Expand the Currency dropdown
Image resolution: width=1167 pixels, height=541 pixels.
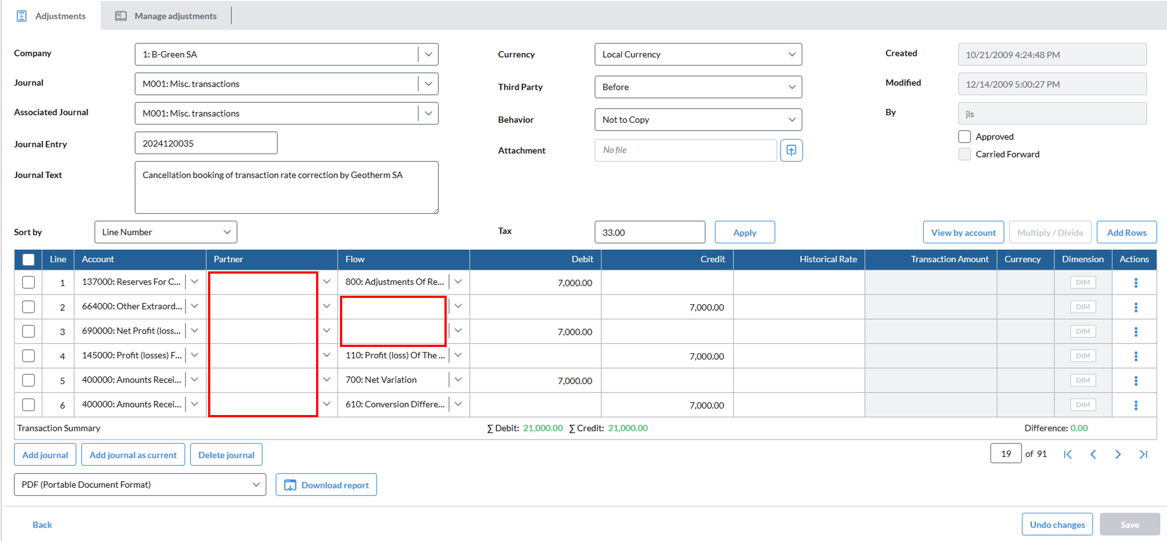pyautogui.click(x=698, y=54)
